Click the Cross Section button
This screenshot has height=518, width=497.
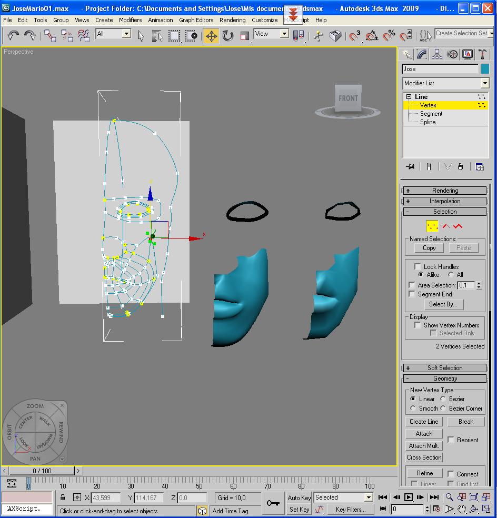[x=424, y=457]
